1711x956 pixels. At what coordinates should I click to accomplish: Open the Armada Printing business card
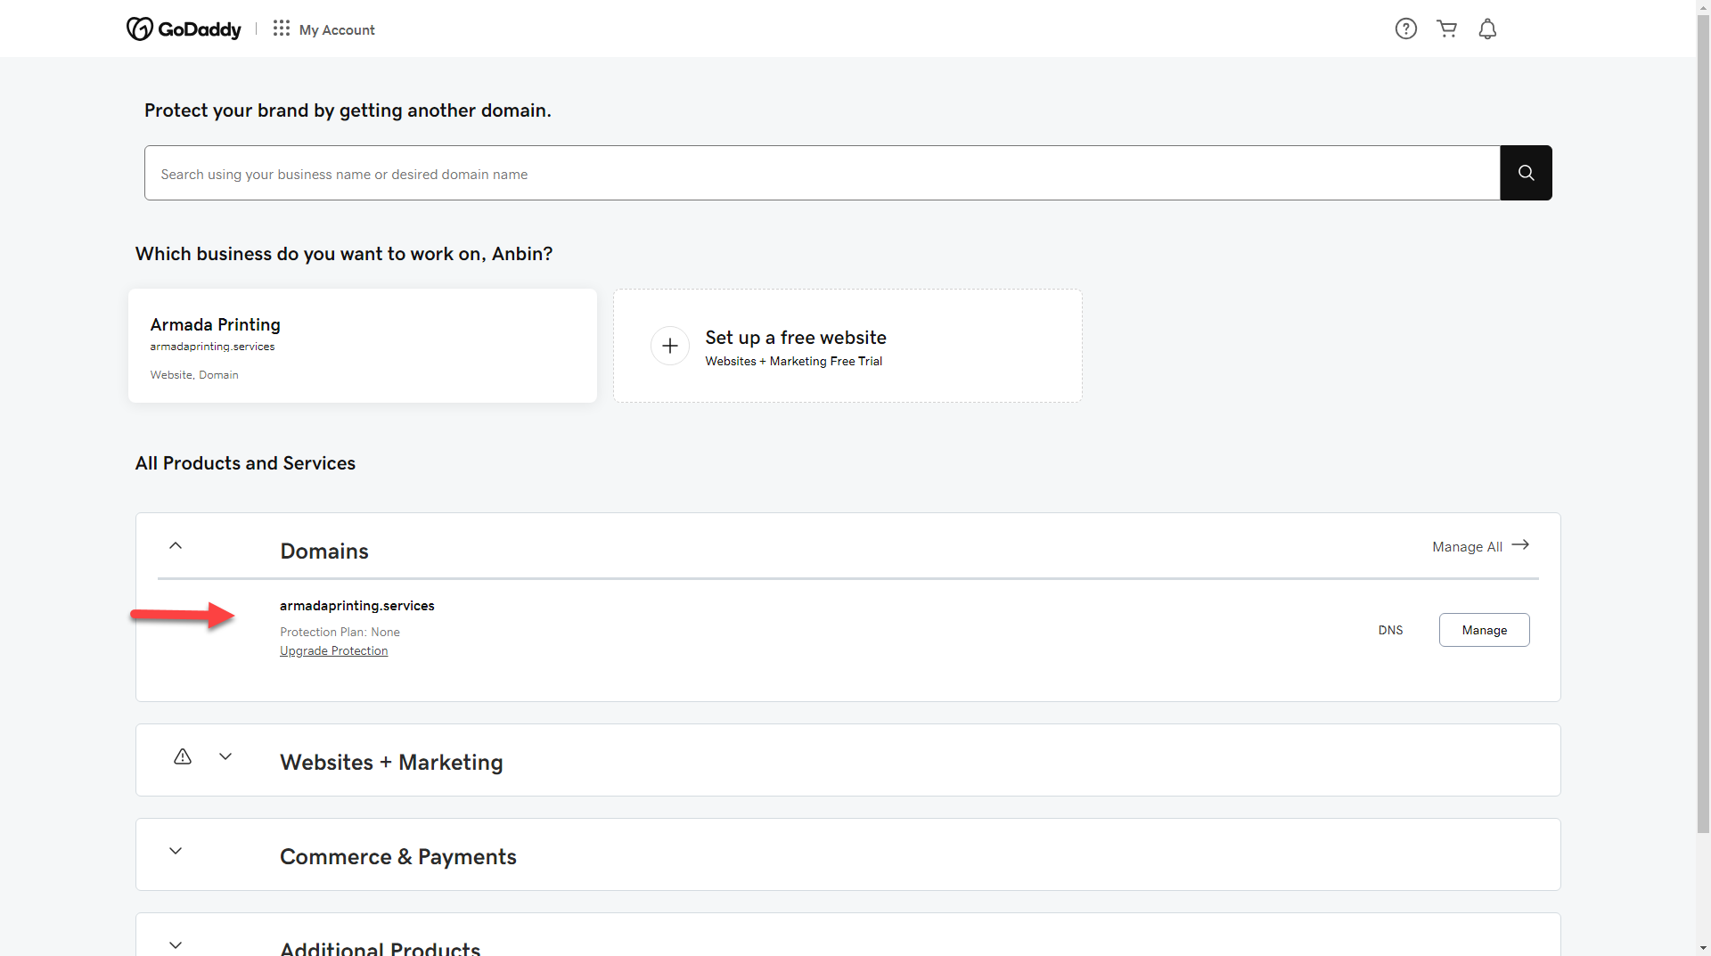(x=363, y=346)
